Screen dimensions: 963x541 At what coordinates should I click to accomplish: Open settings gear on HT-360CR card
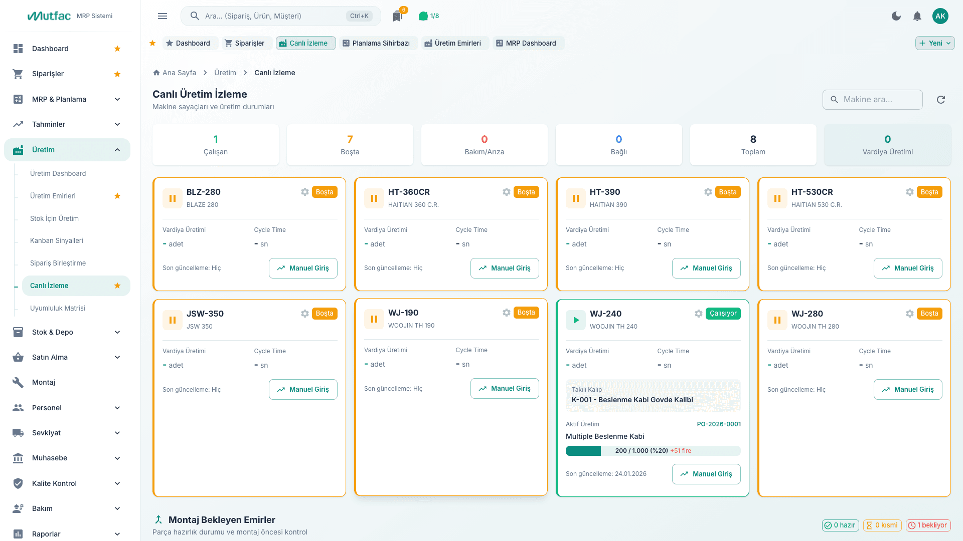(507, 192)
